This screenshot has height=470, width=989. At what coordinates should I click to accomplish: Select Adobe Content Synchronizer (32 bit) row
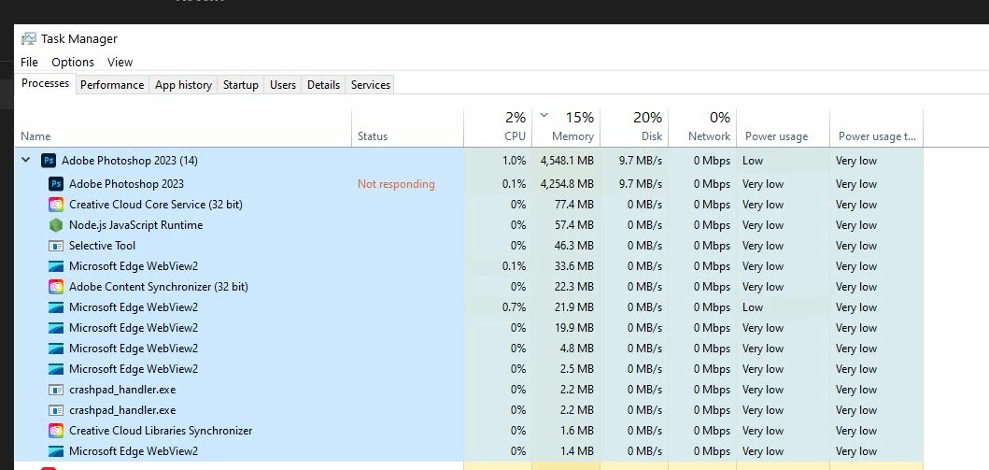click(469, 287)
